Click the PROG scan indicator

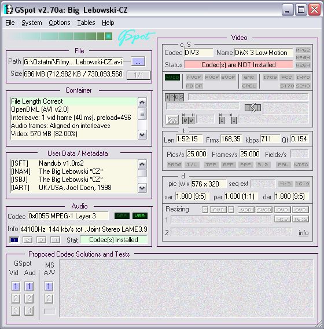[x=174, y=164]
